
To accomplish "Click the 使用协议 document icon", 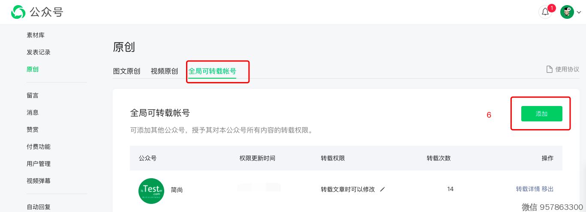I will click(x=549, y=69).
